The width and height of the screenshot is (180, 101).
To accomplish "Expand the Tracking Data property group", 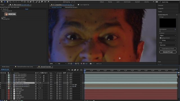I will (x=2, y=19).
